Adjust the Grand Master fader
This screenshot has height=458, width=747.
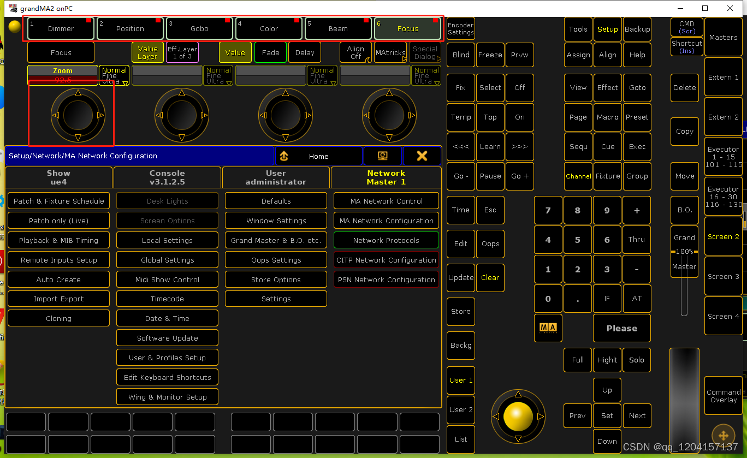(x=684, y=252)
